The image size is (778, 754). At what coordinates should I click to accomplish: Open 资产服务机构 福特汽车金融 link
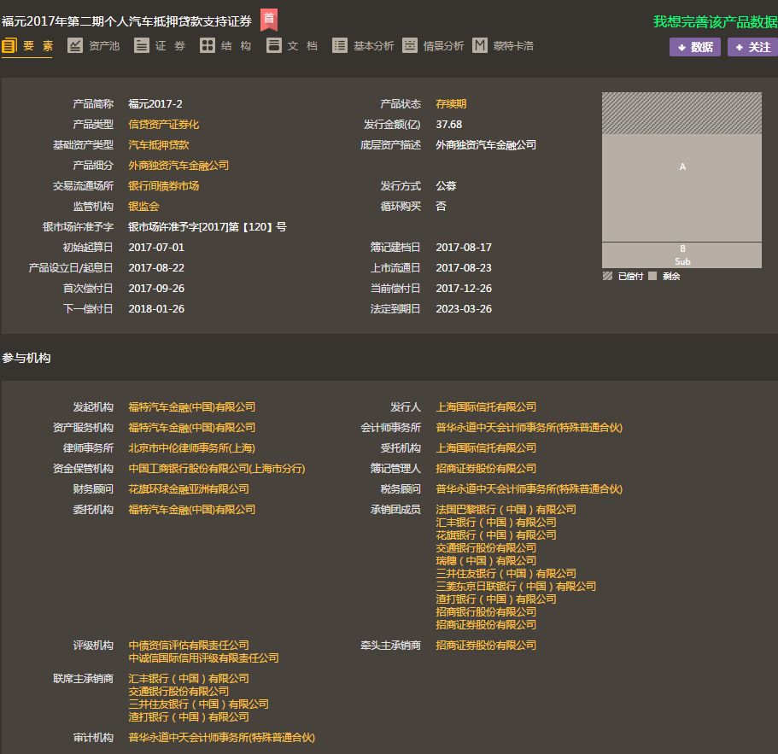click(192, 428)
